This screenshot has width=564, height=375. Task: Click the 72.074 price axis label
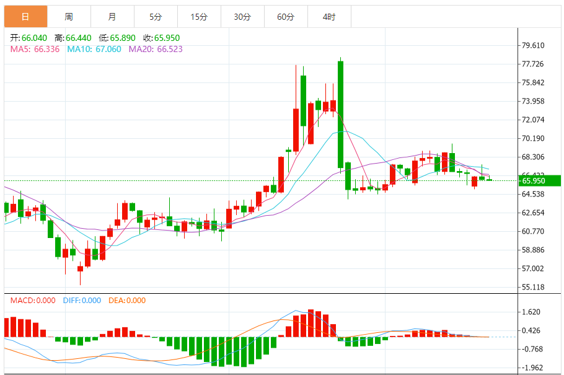[533, 120]
